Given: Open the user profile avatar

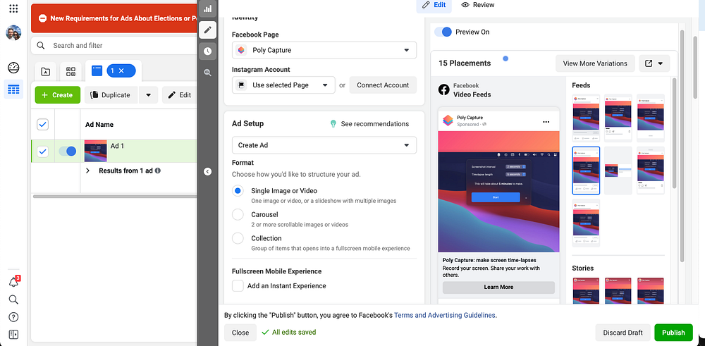Looking at the screenshot, I should (x=13, y=33).
